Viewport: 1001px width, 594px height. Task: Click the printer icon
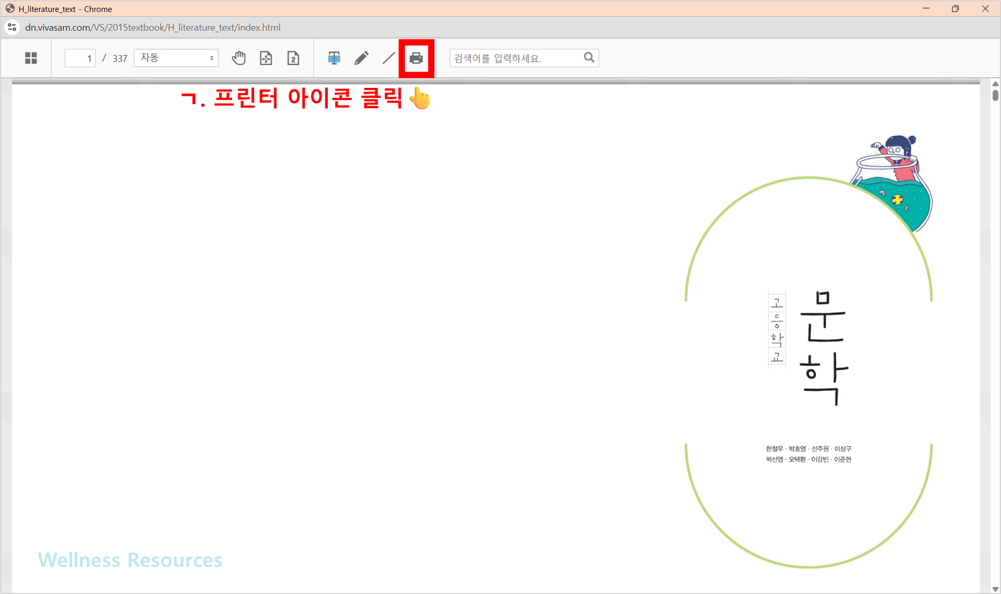coord(416,58)
